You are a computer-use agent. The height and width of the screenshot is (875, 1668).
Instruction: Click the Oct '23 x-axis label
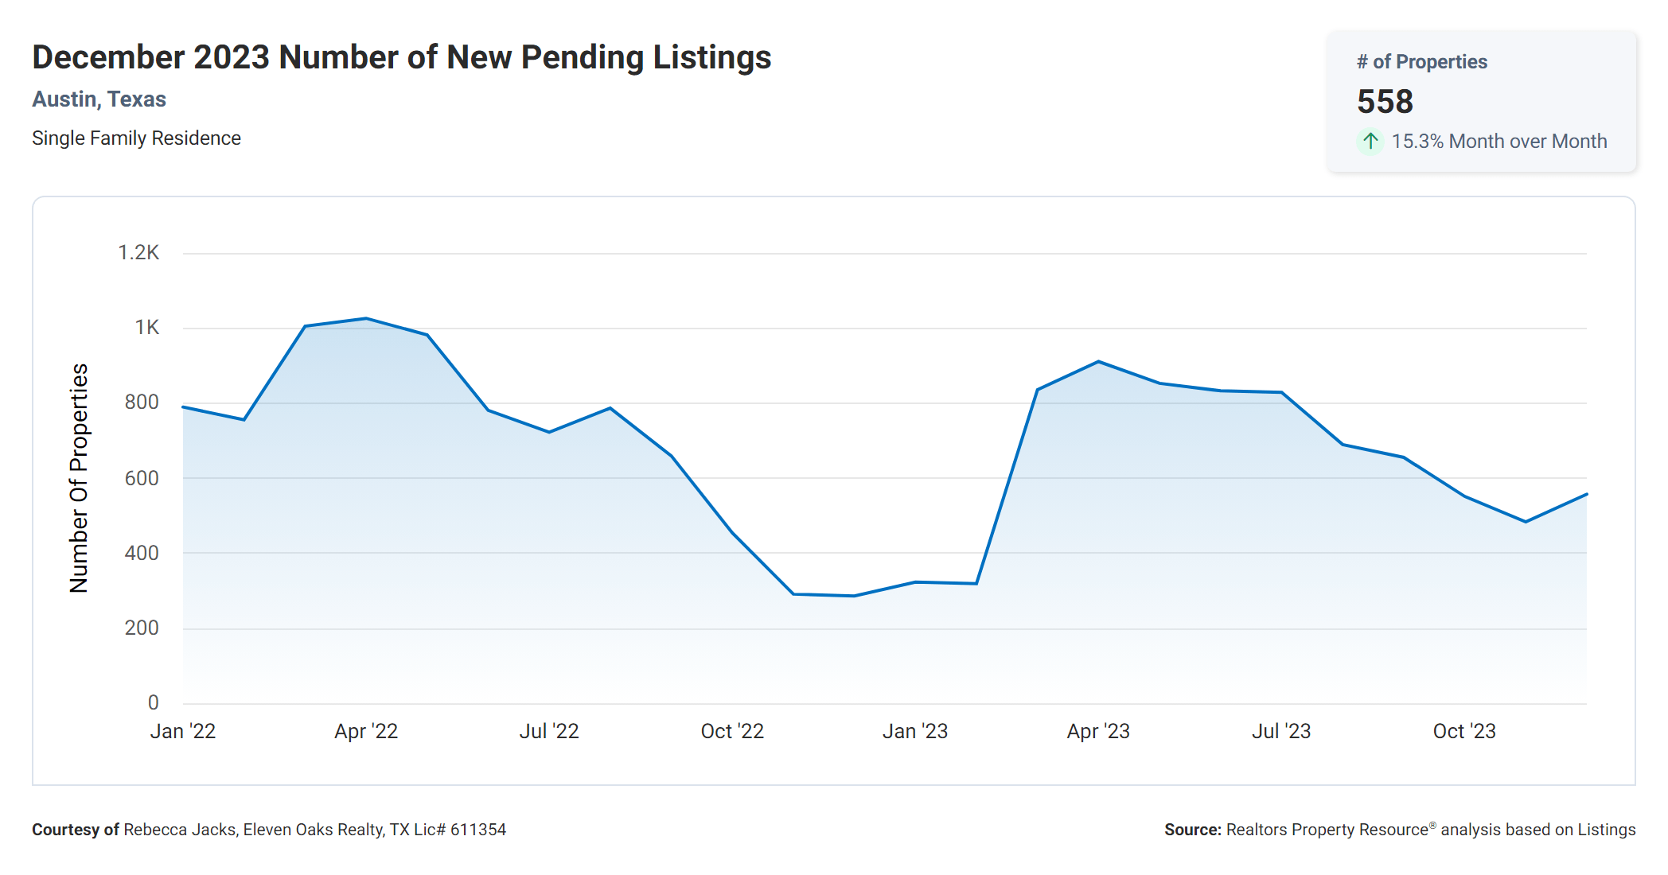coord(1464,731)
